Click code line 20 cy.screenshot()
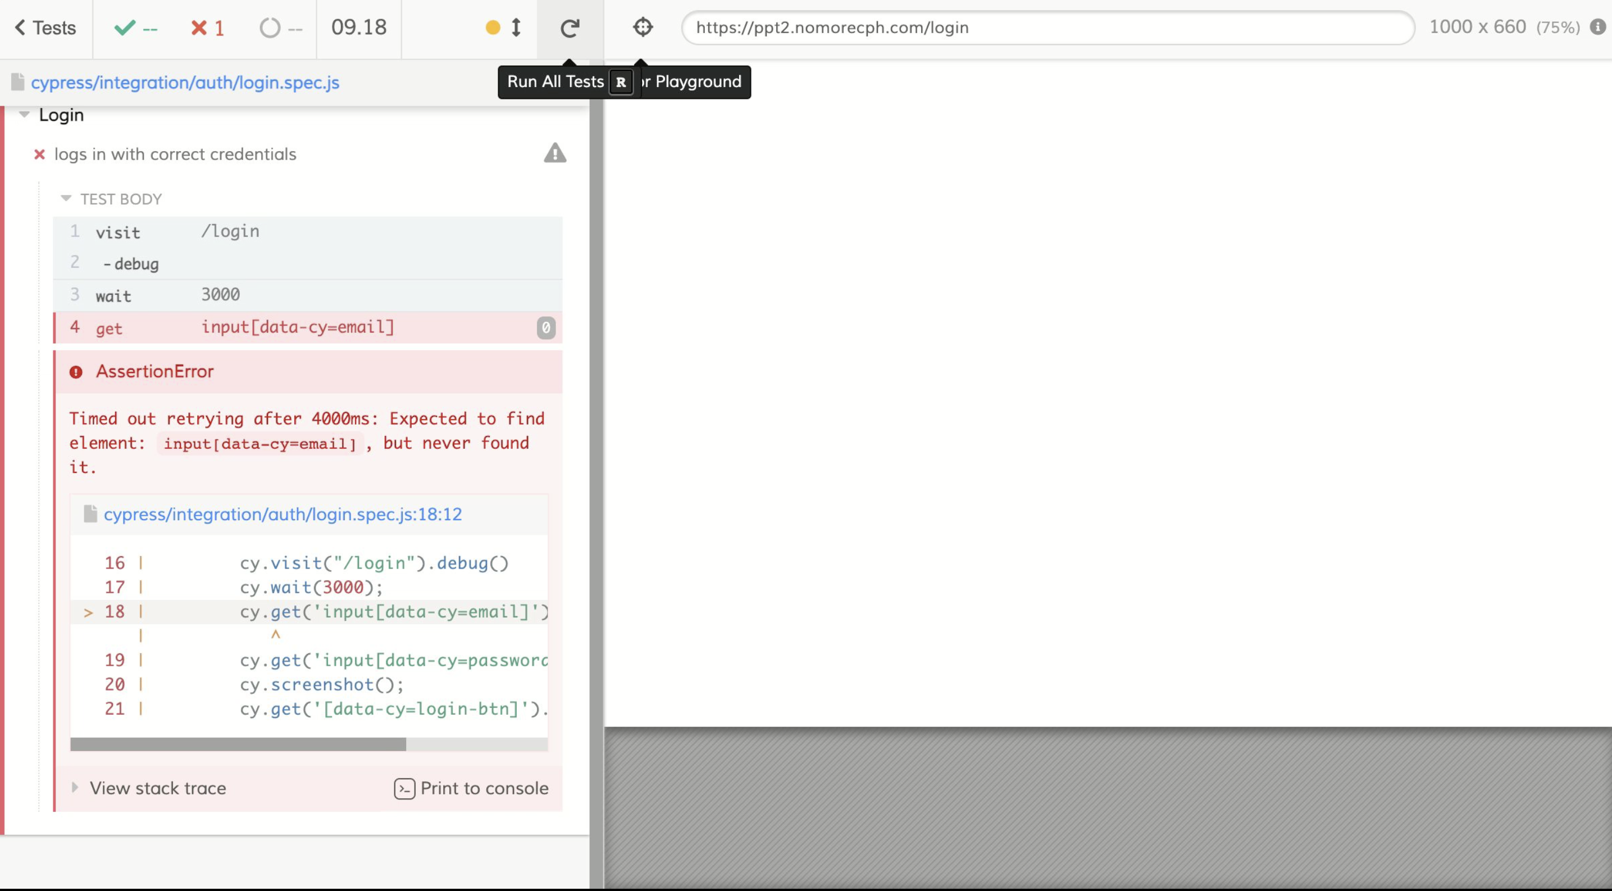Viewport: 1612px width, 891px height. [309, 684]
